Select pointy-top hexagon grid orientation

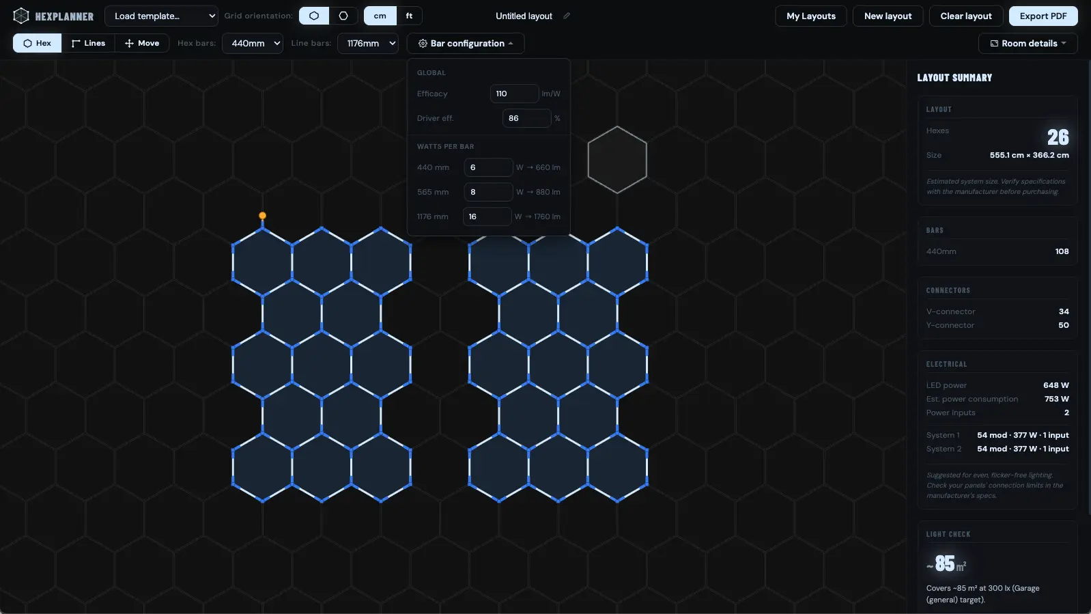coord(314,16)
